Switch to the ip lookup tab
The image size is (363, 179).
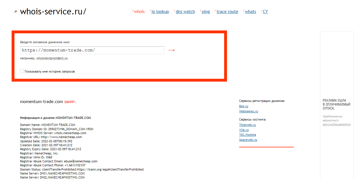click(x=160, y=12)
